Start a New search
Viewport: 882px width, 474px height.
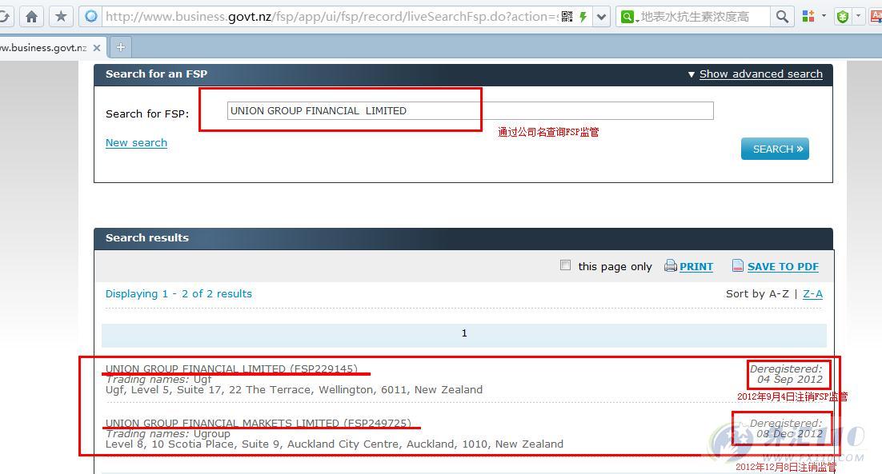[x=136, y=142]
